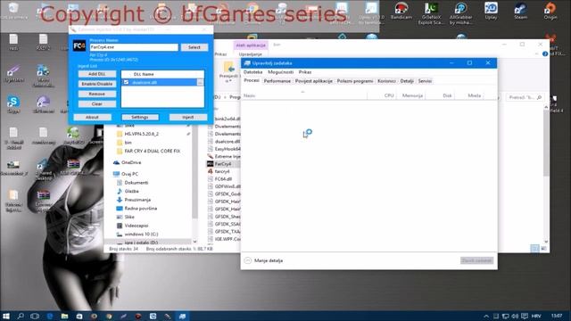Click the DLL Name column header
This screenshot has height=321, width=571.
click(x=144, y=74)
